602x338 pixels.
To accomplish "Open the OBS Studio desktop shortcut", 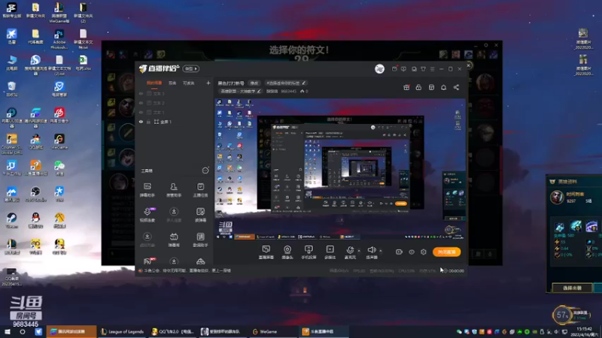I will pyautogui.click(x=35, y=195).
